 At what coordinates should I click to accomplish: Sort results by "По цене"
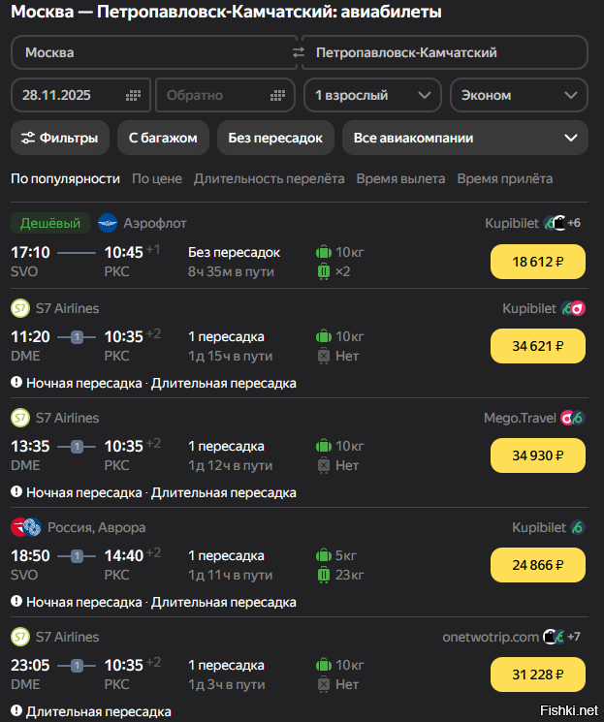[x=157, y=178]
